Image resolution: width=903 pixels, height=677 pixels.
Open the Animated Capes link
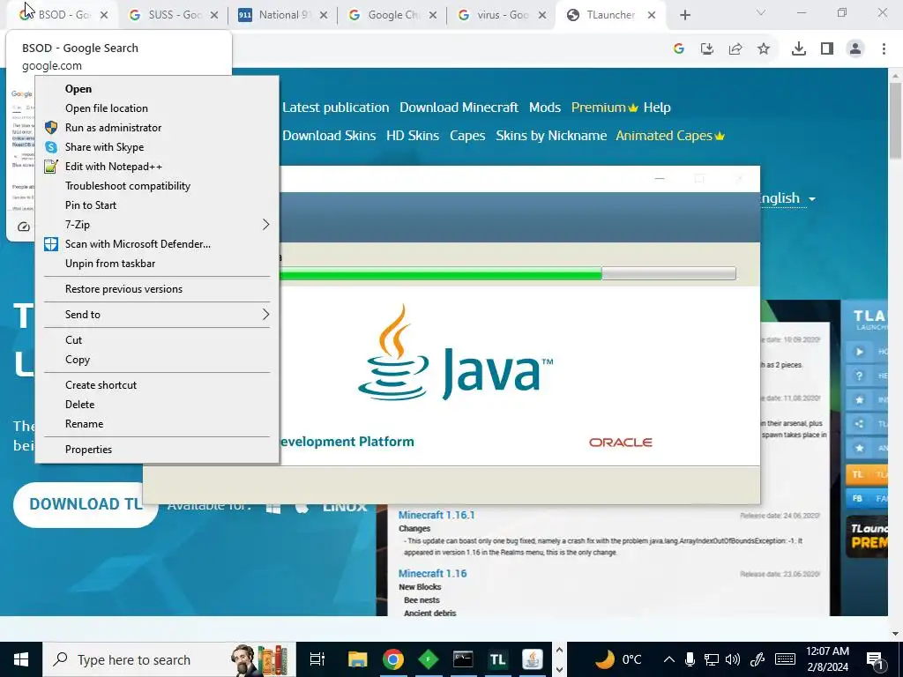[x=670, y=136]
